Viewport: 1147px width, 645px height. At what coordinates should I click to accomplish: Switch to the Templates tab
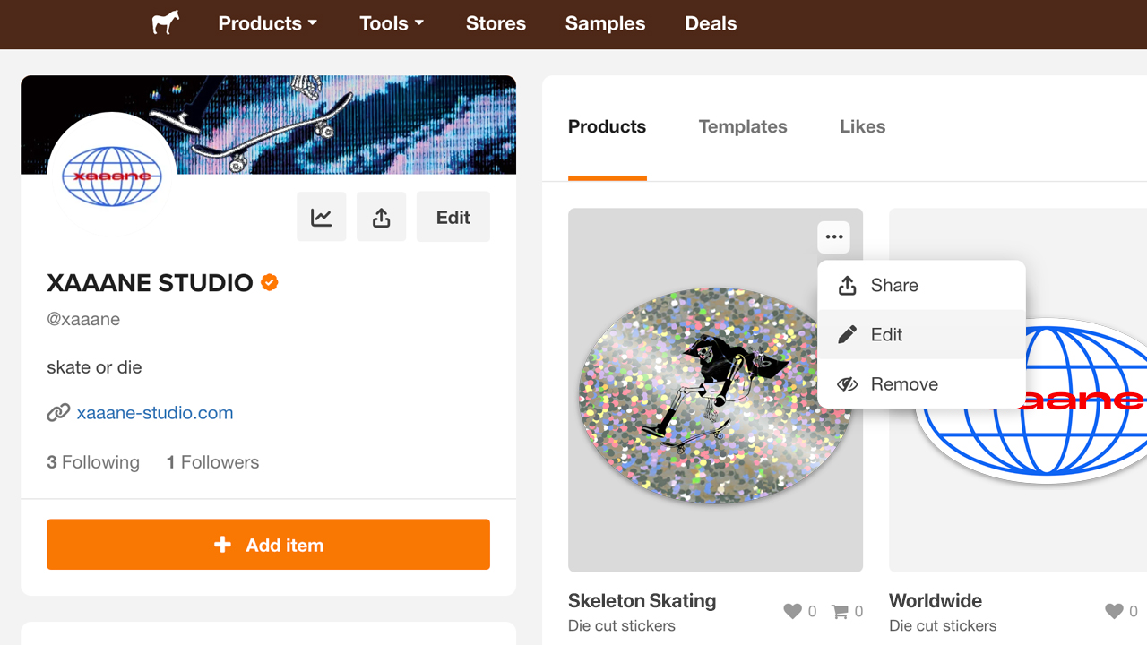pos(743,126)
